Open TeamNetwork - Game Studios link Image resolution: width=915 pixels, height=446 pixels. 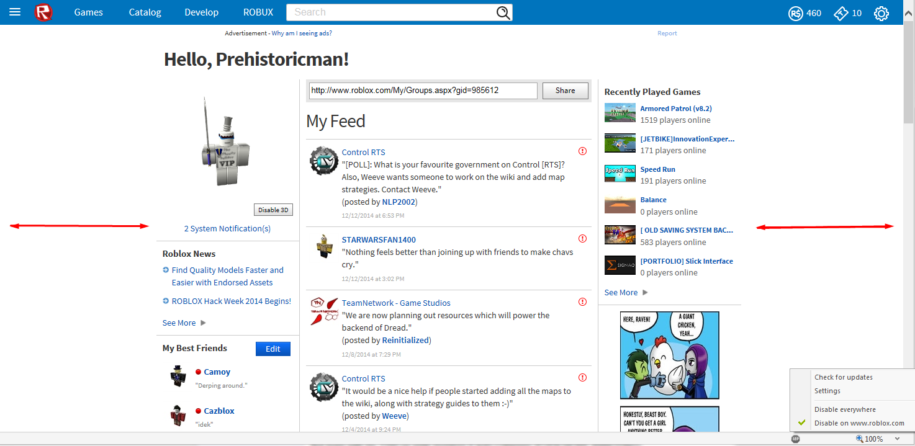[396, 303]
